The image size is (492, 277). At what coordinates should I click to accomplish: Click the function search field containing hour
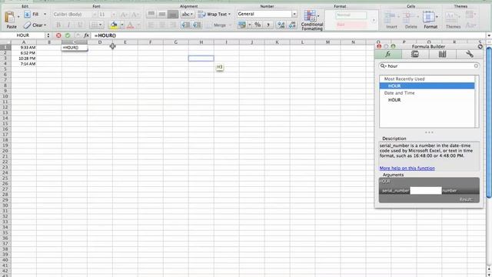[429, 66]
